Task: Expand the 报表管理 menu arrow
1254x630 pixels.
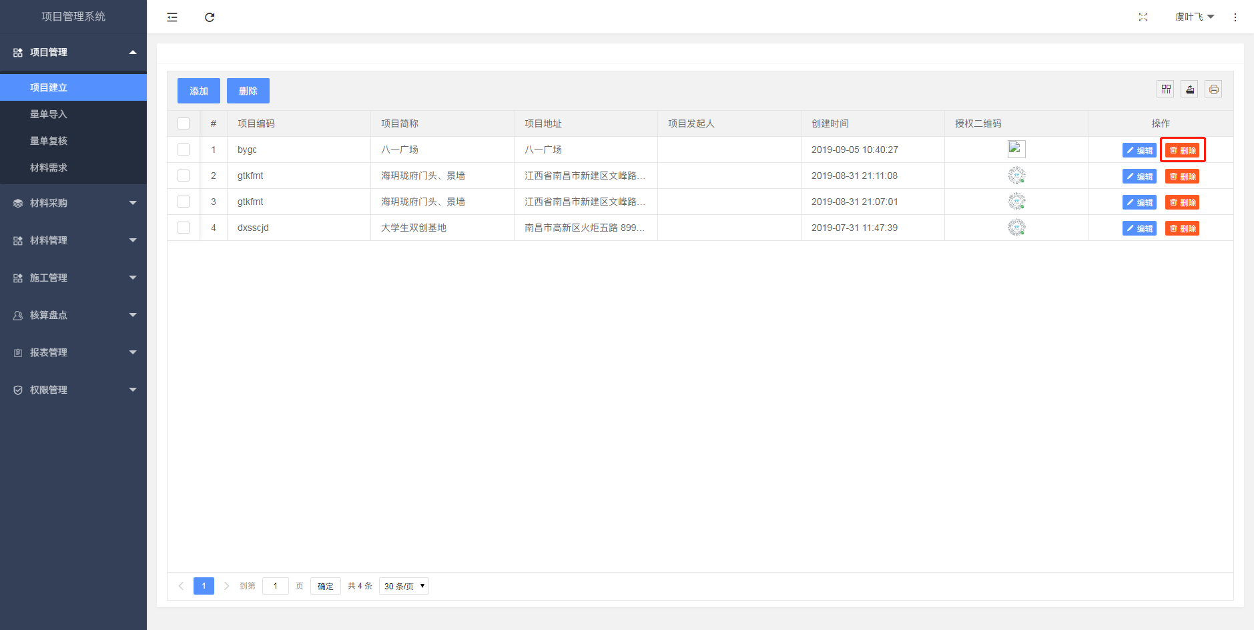Action: [133, 352]
